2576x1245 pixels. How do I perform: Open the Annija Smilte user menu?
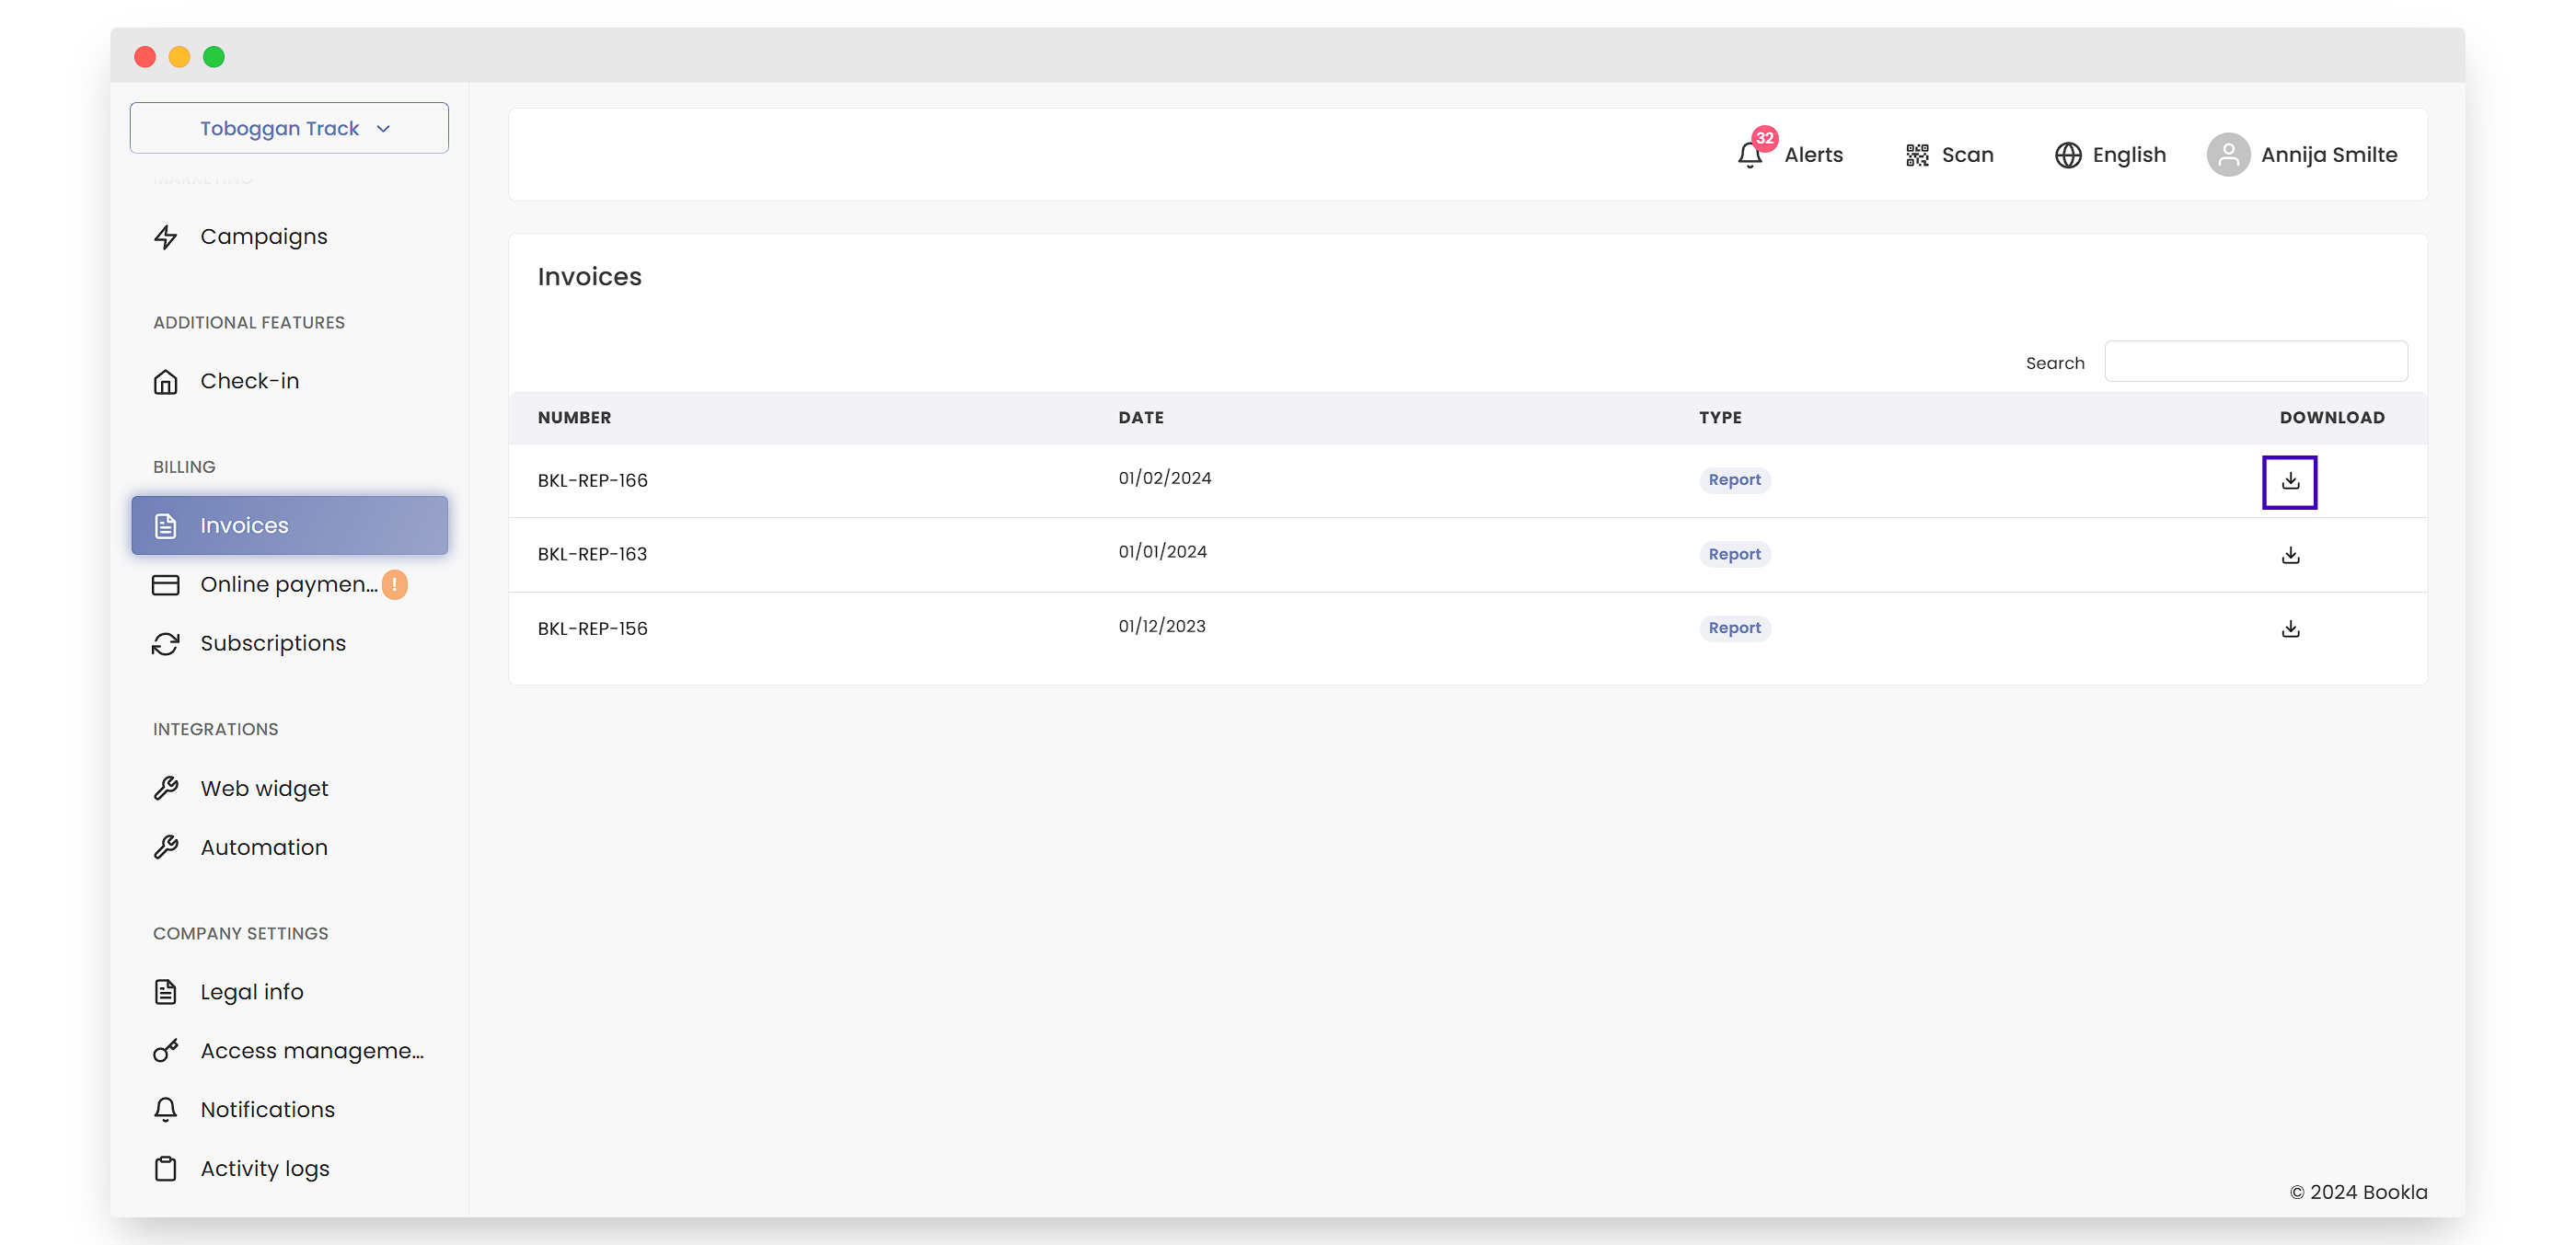[x=2328, y=155]
